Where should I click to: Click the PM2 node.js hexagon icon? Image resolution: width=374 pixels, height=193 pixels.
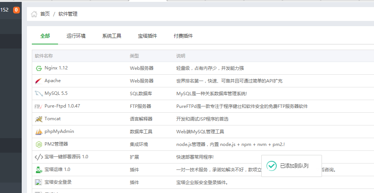click(x=39, y=144)
